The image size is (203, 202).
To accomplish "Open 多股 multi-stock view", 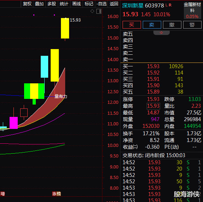I will click(x=52, y=4).
